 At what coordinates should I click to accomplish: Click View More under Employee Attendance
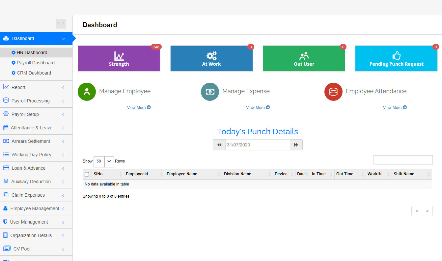[x=395, y=108]
